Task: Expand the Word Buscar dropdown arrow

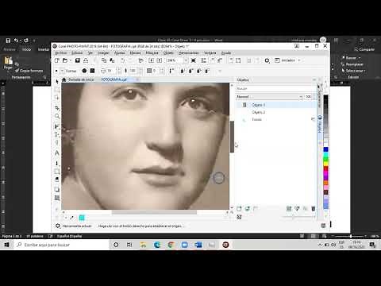Action: pyautogui.click(x=360, y=57)
